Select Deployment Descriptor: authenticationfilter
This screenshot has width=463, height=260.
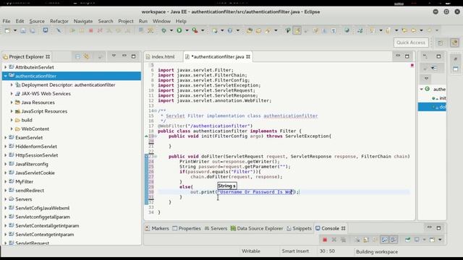tap(68, 85)
